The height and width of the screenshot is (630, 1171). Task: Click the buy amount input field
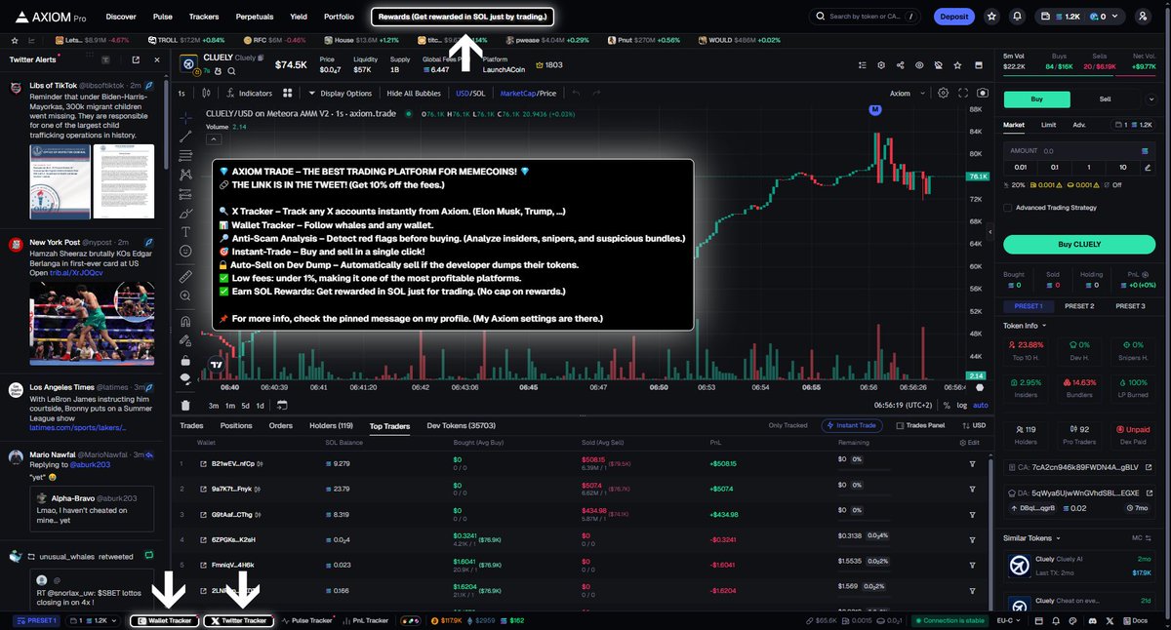click(x=1079, y=151)
